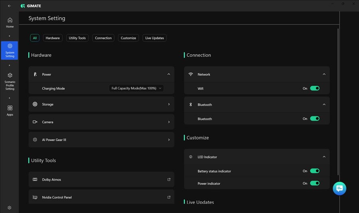
Task: Collapse the LED Indicator section
Action: pos(324,157)
